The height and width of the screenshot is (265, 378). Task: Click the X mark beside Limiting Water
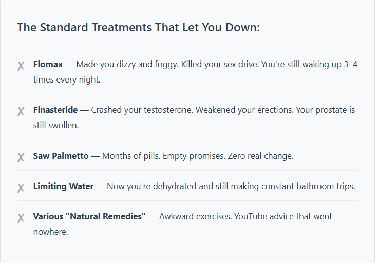21,187
